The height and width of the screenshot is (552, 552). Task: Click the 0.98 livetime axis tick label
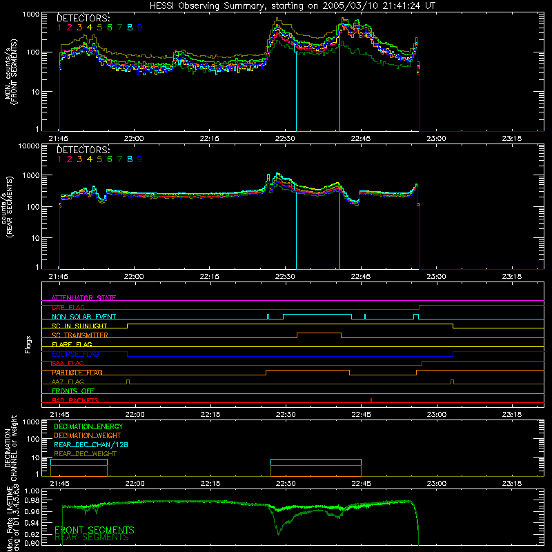pyautogui.click(x=32, y=500)
